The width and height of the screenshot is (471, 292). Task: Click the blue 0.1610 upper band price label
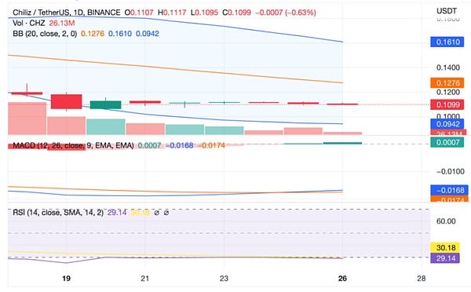pyautogui.click(x=447, y=42)
